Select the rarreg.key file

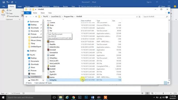pyautogui.click(x=53, y=80)
